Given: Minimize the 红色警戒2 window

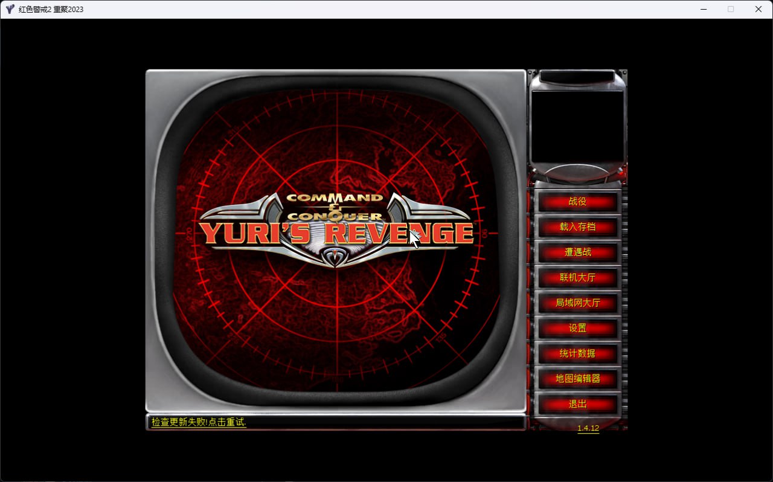Looking at the screenshot, I should tap(704, 9).
